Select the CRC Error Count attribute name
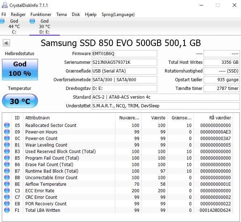This screenshot has width=241, height=222. point(41,197)
